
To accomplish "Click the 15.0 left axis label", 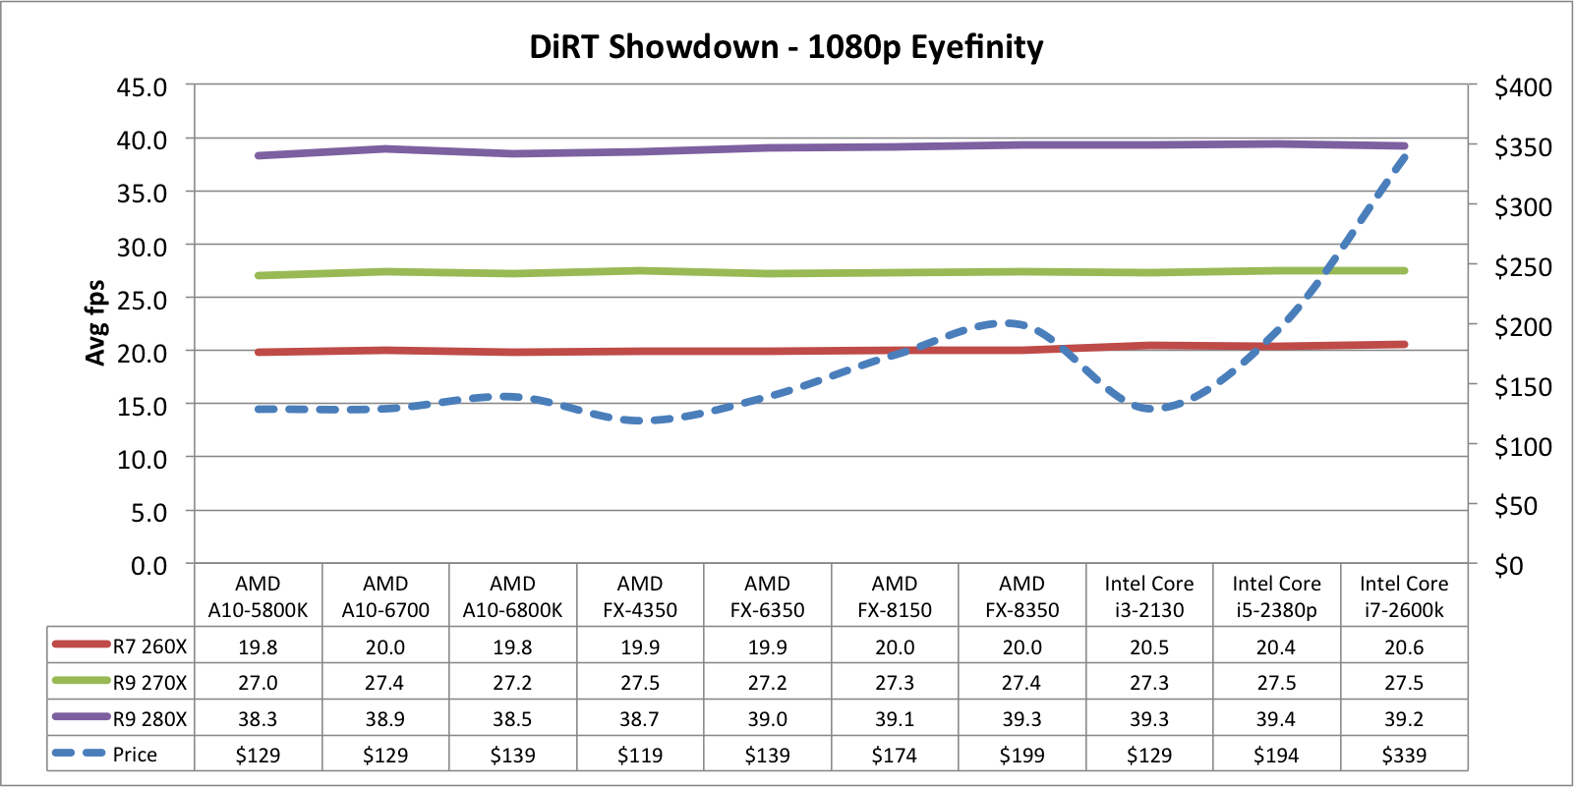I will coord(142,407).
